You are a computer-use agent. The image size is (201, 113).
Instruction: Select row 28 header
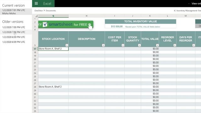coord(35,87)
